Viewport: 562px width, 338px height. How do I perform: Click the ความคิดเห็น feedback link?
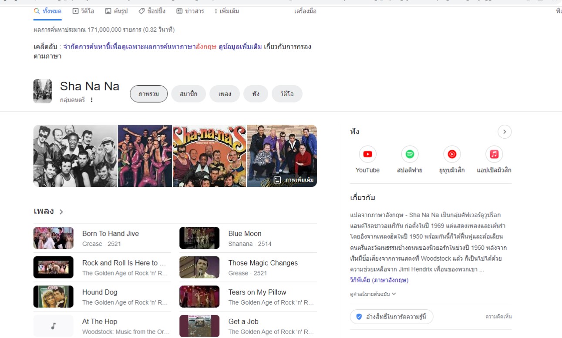(x=498, y=317)
